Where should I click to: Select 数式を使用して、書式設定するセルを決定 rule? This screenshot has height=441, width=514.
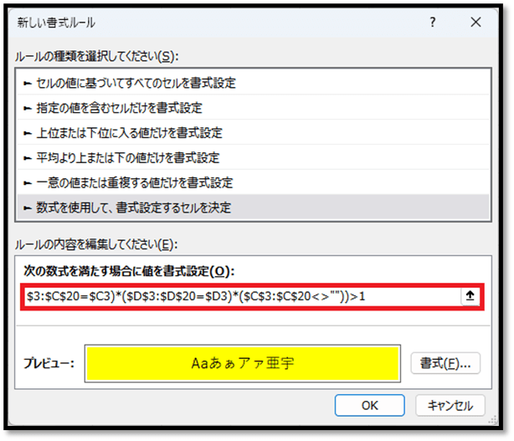tap(134, 206)
